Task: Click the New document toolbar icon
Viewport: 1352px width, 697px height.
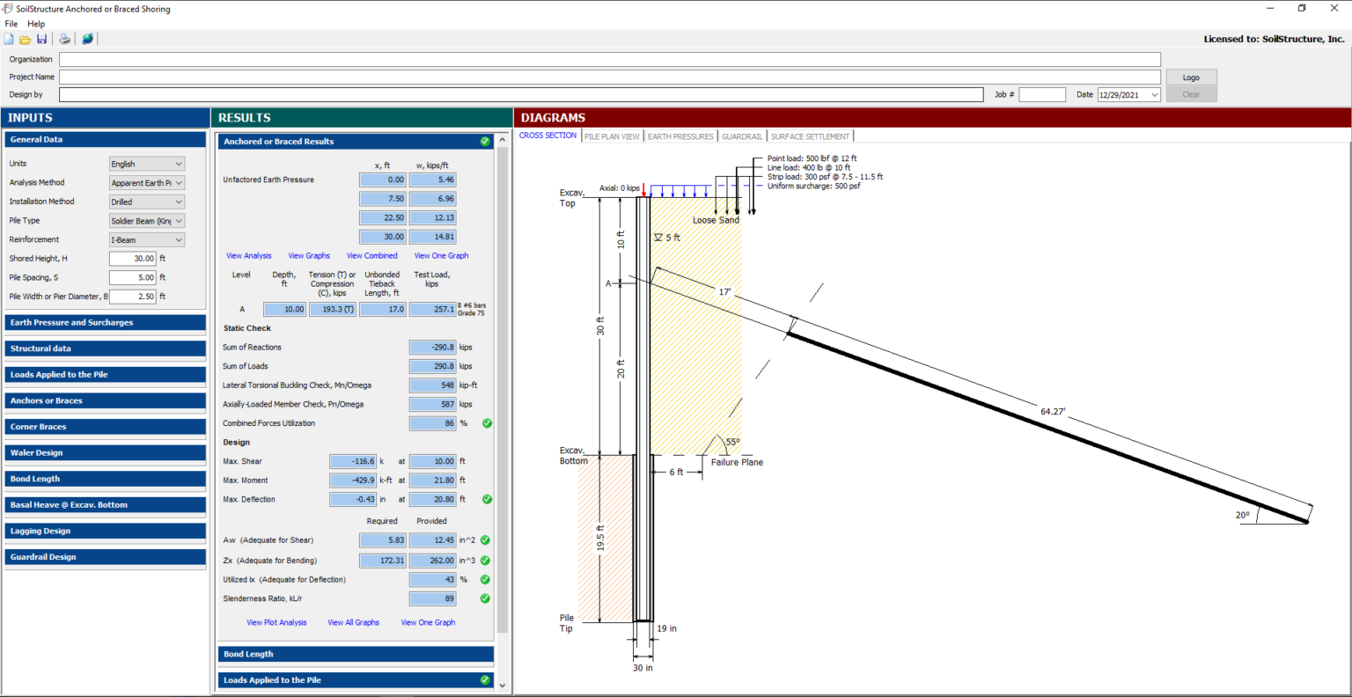Action: point(9,39)
